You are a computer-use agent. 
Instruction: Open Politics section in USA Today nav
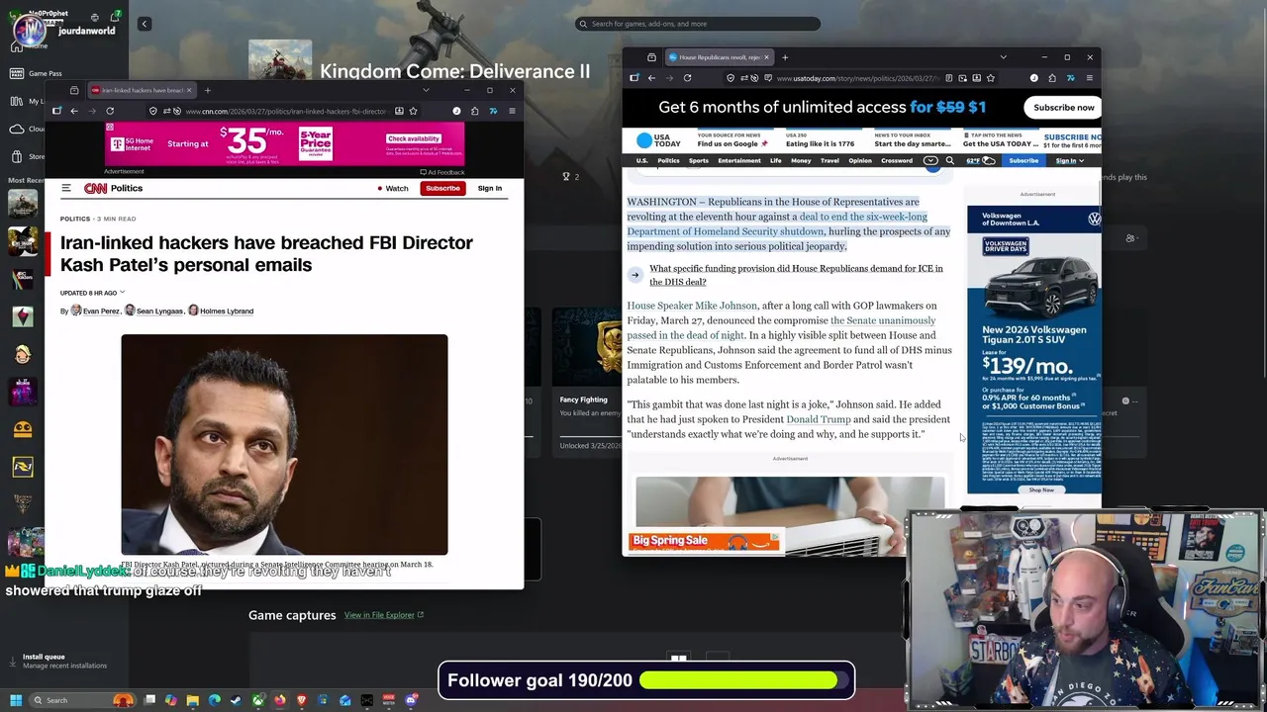(668, 160)
